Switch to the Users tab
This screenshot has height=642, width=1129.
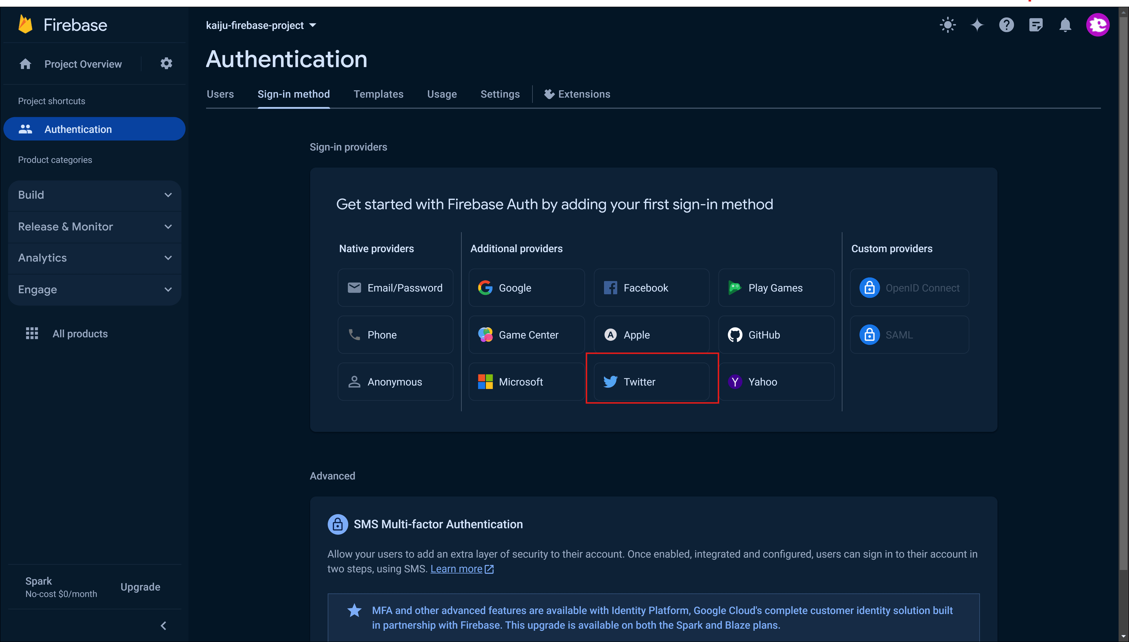pyautogui.click(x=220, y=94)
